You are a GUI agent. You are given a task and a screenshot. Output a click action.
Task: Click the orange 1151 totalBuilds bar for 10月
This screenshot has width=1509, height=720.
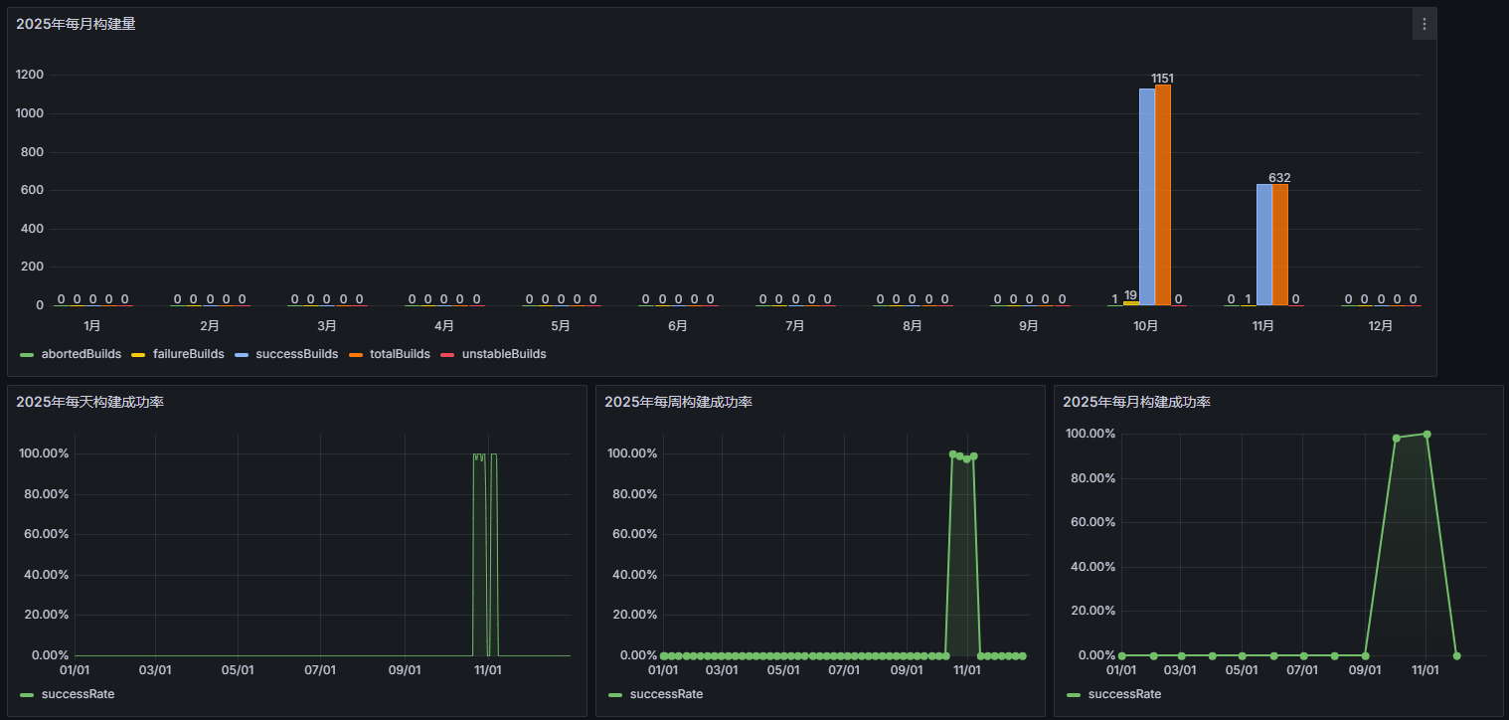coord(1163,195)
